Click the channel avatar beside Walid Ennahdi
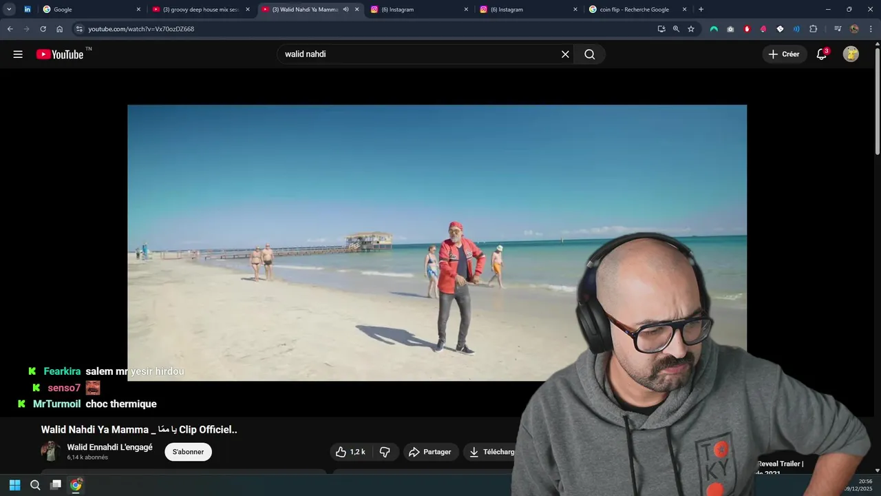The height and width of the screenshot is (496, 881). pos(50,451)
